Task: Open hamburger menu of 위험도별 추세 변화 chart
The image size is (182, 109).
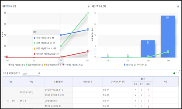Action: coord(89,7)
